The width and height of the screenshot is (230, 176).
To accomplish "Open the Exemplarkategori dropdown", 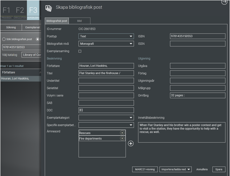I will click(106, 117).
